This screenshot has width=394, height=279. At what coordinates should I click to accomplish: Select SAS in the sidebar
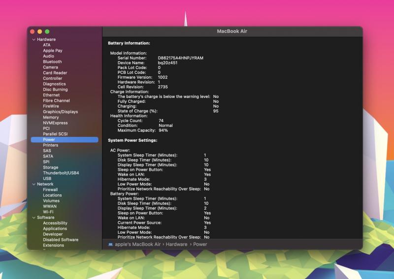[x=47, y=151]
